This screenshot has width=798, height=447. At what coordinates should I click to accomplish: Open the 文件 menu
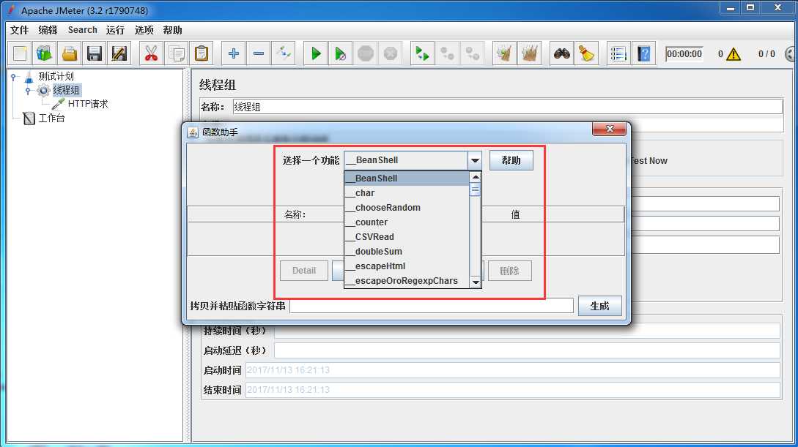point(19,30)
